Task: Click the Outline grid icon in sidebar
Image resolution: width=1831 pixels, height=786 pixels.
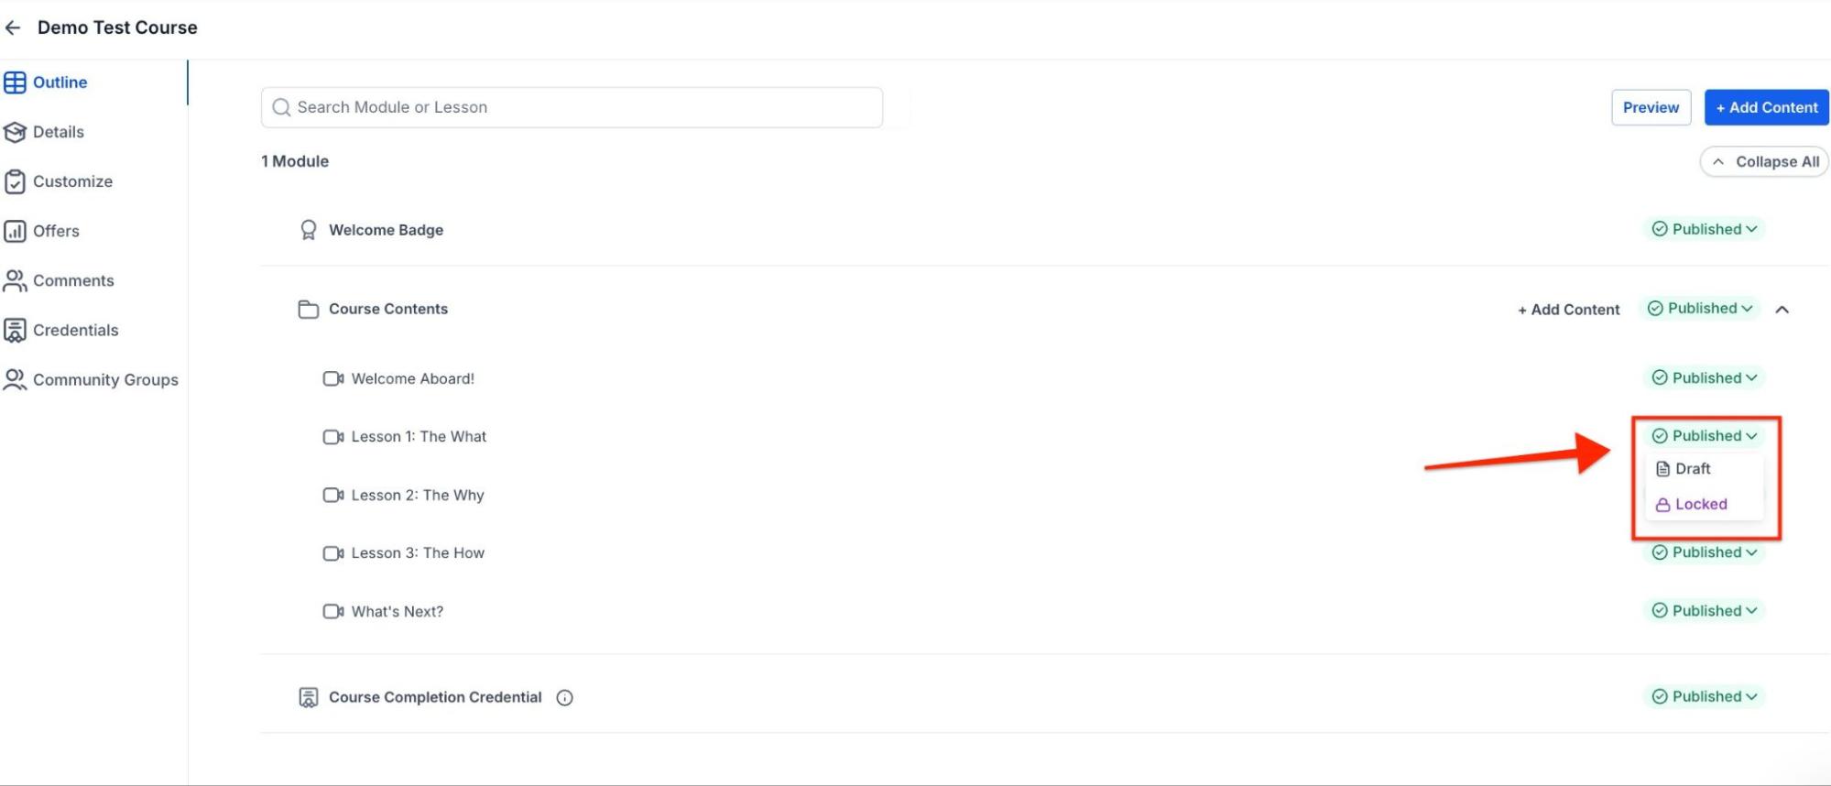Action: pos(15,82)
